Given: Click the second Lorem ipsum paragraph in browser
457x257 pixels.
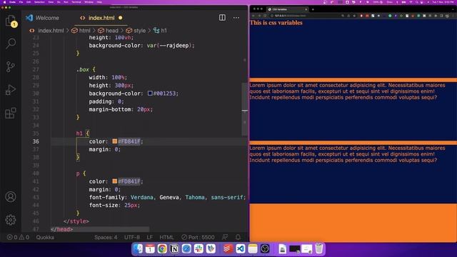Looking at the screenshot, I should point(347,154).
